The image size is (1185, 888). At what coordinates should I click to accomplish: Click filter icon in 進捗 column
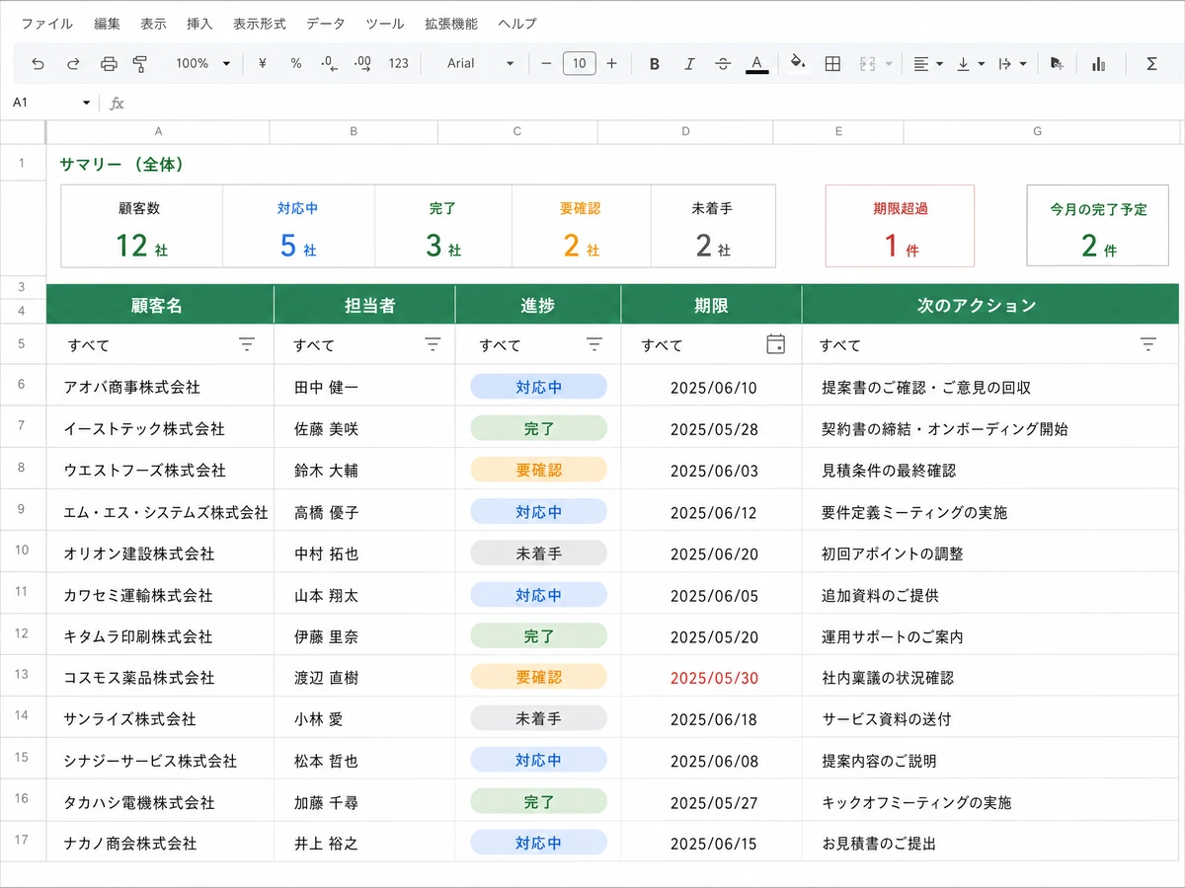(594, 344)
